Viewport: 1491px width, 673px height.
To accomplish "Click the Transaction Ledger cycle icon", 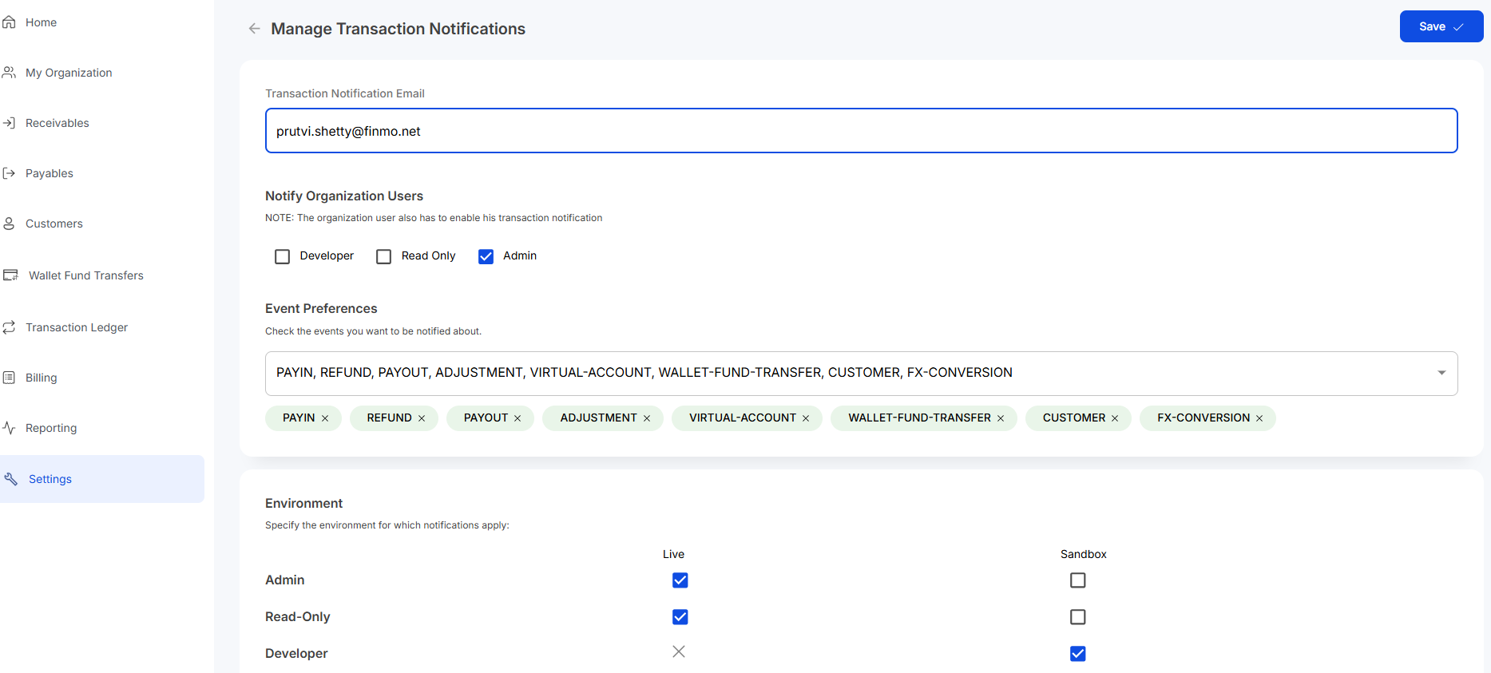I will (10, 327).
